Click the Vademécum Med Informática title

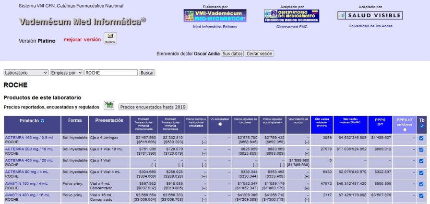[82, 21]
